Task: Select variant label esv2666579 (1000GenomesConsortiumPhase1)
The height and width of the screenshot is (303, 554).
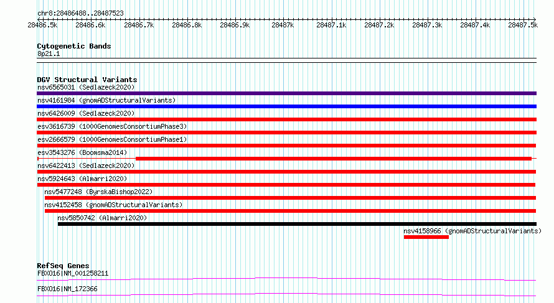Action: (112, 139)
